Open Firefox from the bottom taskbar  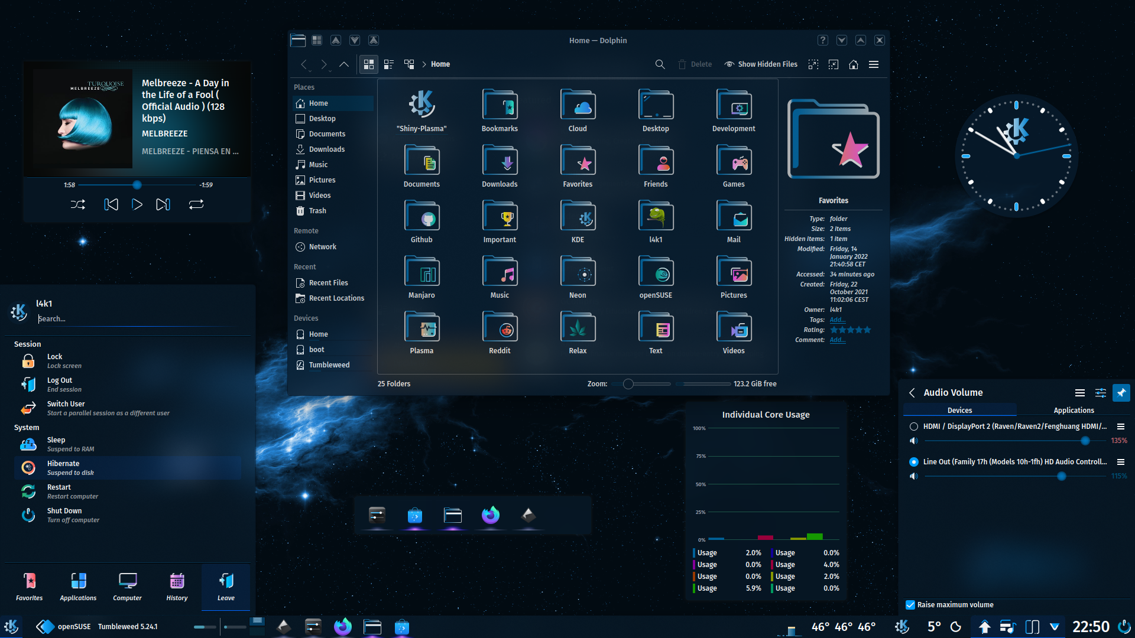click(x=343, y=627)
